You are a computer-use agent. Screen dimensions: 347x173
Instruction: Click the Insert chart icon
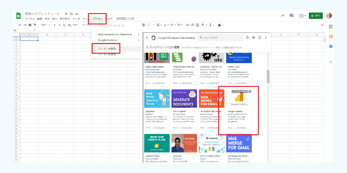point(198,25)
